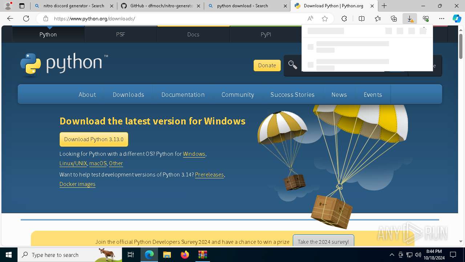Open Browser essentials heart icon

pyautogui.click(x=426, y=19)
